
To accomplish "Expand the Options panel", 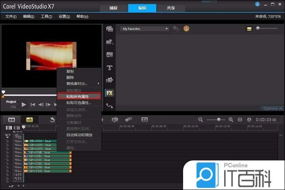I will [x=272, y=109].
